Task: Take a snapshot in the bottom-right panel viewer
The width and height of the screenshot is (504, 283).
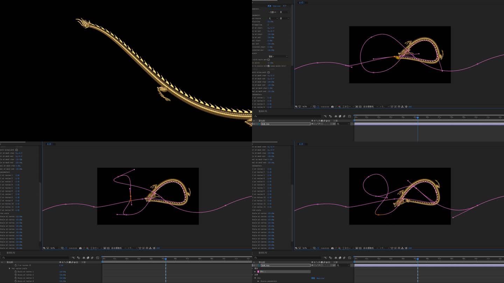Action: point(332,248)
